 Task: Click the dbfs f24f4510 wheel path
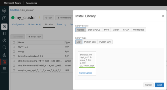(x=40, y=61)
